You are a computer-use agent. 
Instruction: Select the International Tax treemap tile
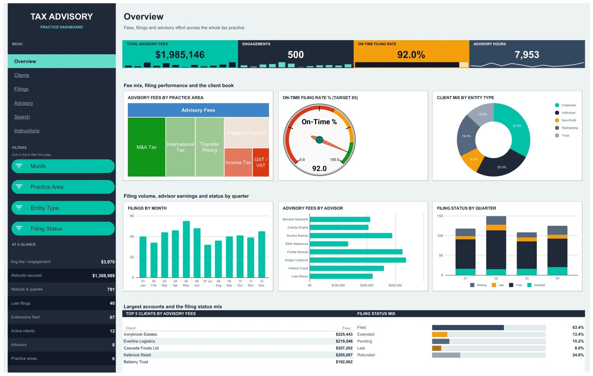180,147
